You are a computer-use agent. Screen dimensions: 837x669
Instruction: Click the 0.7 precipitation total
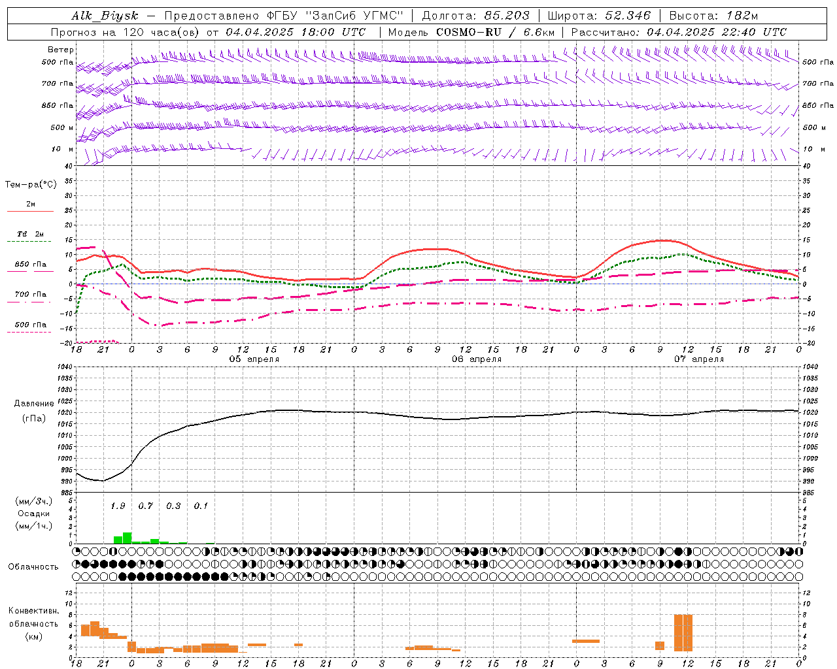click(x=145, y=506)
